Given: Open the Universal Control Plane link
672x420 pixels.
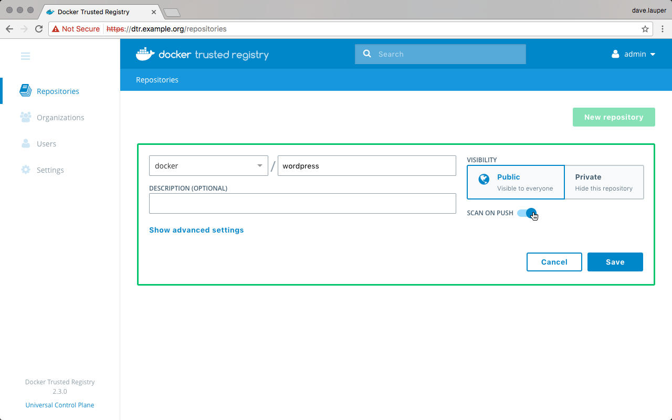Looking at the screenshot, I should (60, 405).
